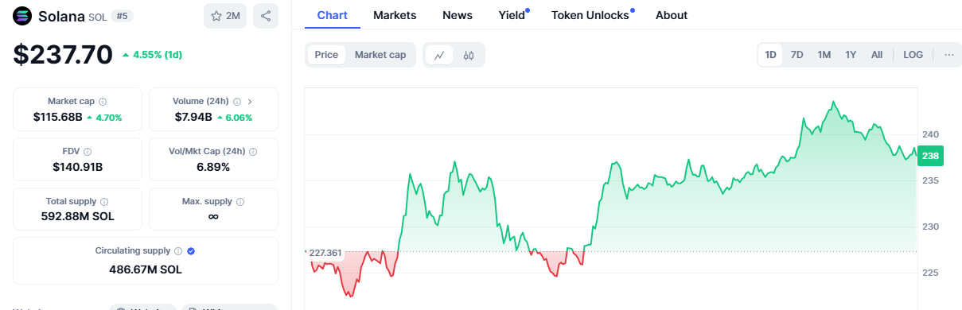
Task: Click the 227.361 baseline price label
Action: pyautogui.click(x=325, y=253)
